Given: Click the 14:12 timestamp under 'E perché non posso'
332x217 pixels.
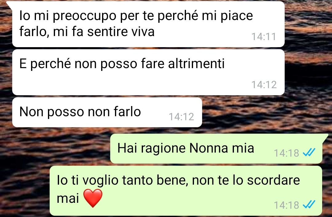Looking at the screenshot, I should [264, 85].
